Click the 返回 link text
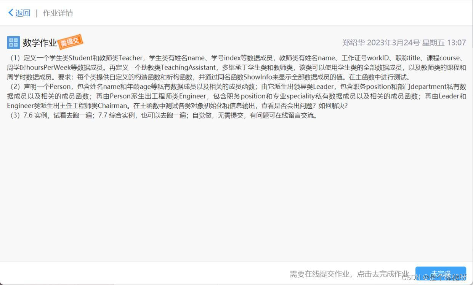 [x=23, y=13]
